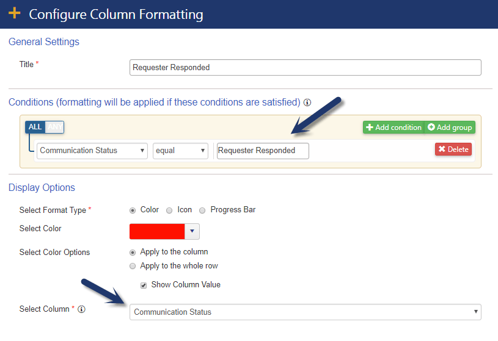Open the equal operator dropdown

(180, 151)
